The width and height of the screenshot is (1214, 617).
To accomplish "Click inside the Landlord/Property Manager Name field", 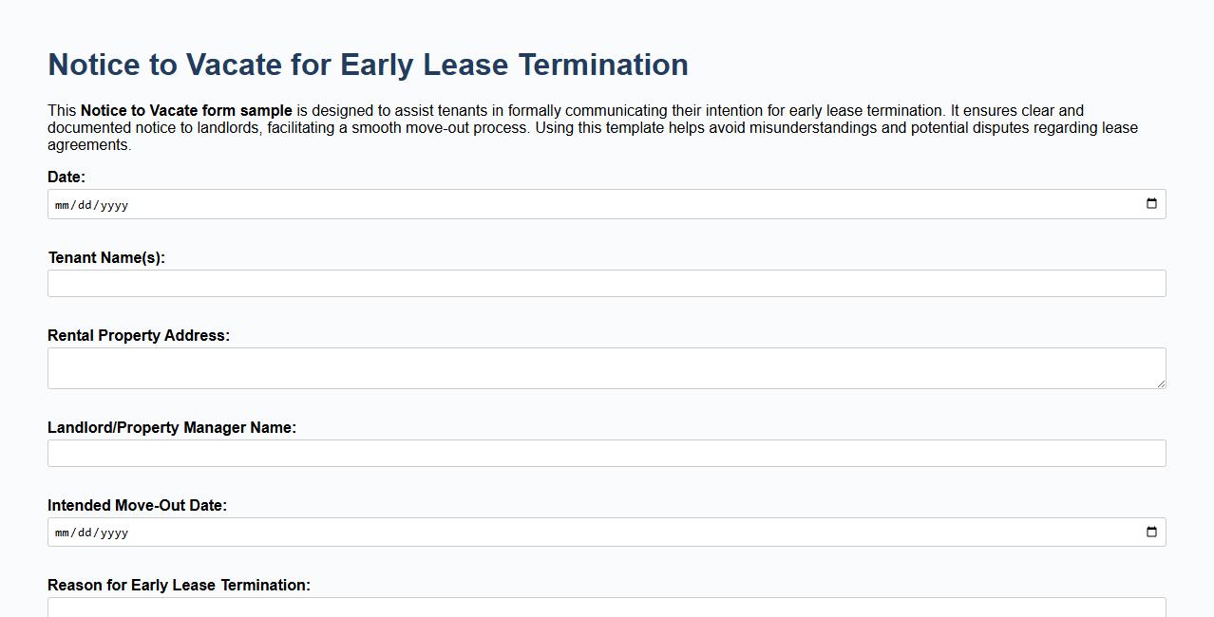I will coord(606,453).
